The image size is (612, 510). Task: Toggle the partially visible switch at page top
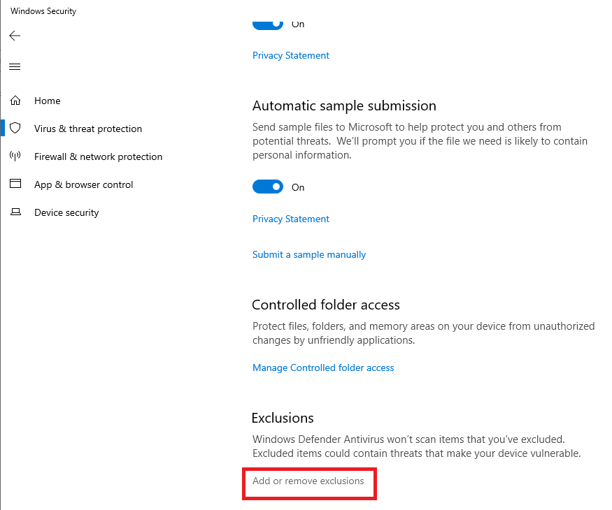point(268,24)
